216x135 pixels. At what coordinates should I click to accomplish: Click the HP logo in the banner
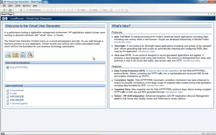click(x=5, y=19)
